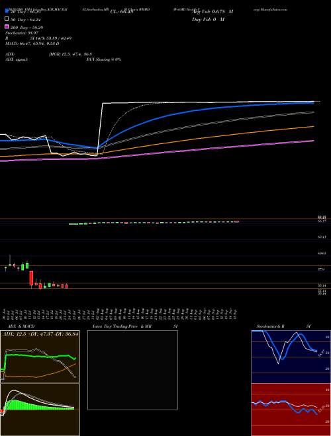Click the 'SI 14/5: 53.89 / 49.49' value

[51, 38]
